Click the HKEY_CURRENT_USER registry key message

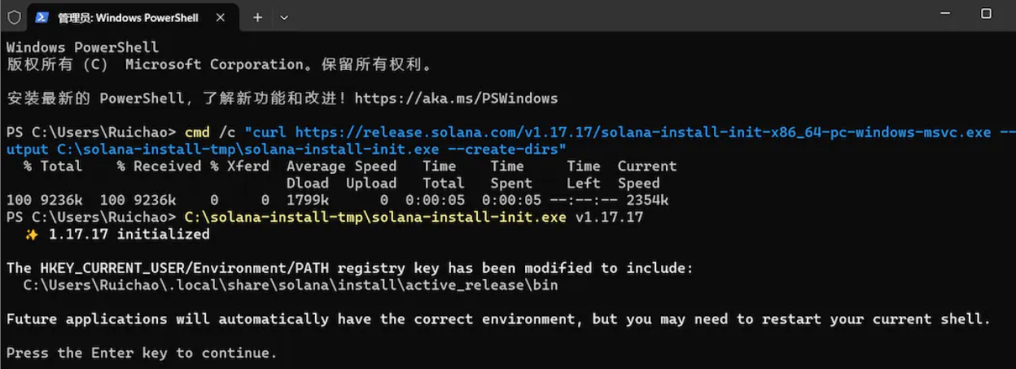[349, 268]
